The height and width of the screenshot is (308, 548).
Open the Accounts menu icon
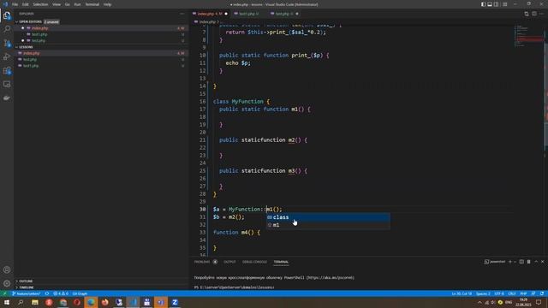click(x=7, y=269)
